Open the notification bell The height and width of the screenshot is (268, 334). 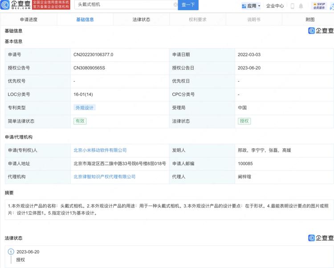click(x=301, y=6)
